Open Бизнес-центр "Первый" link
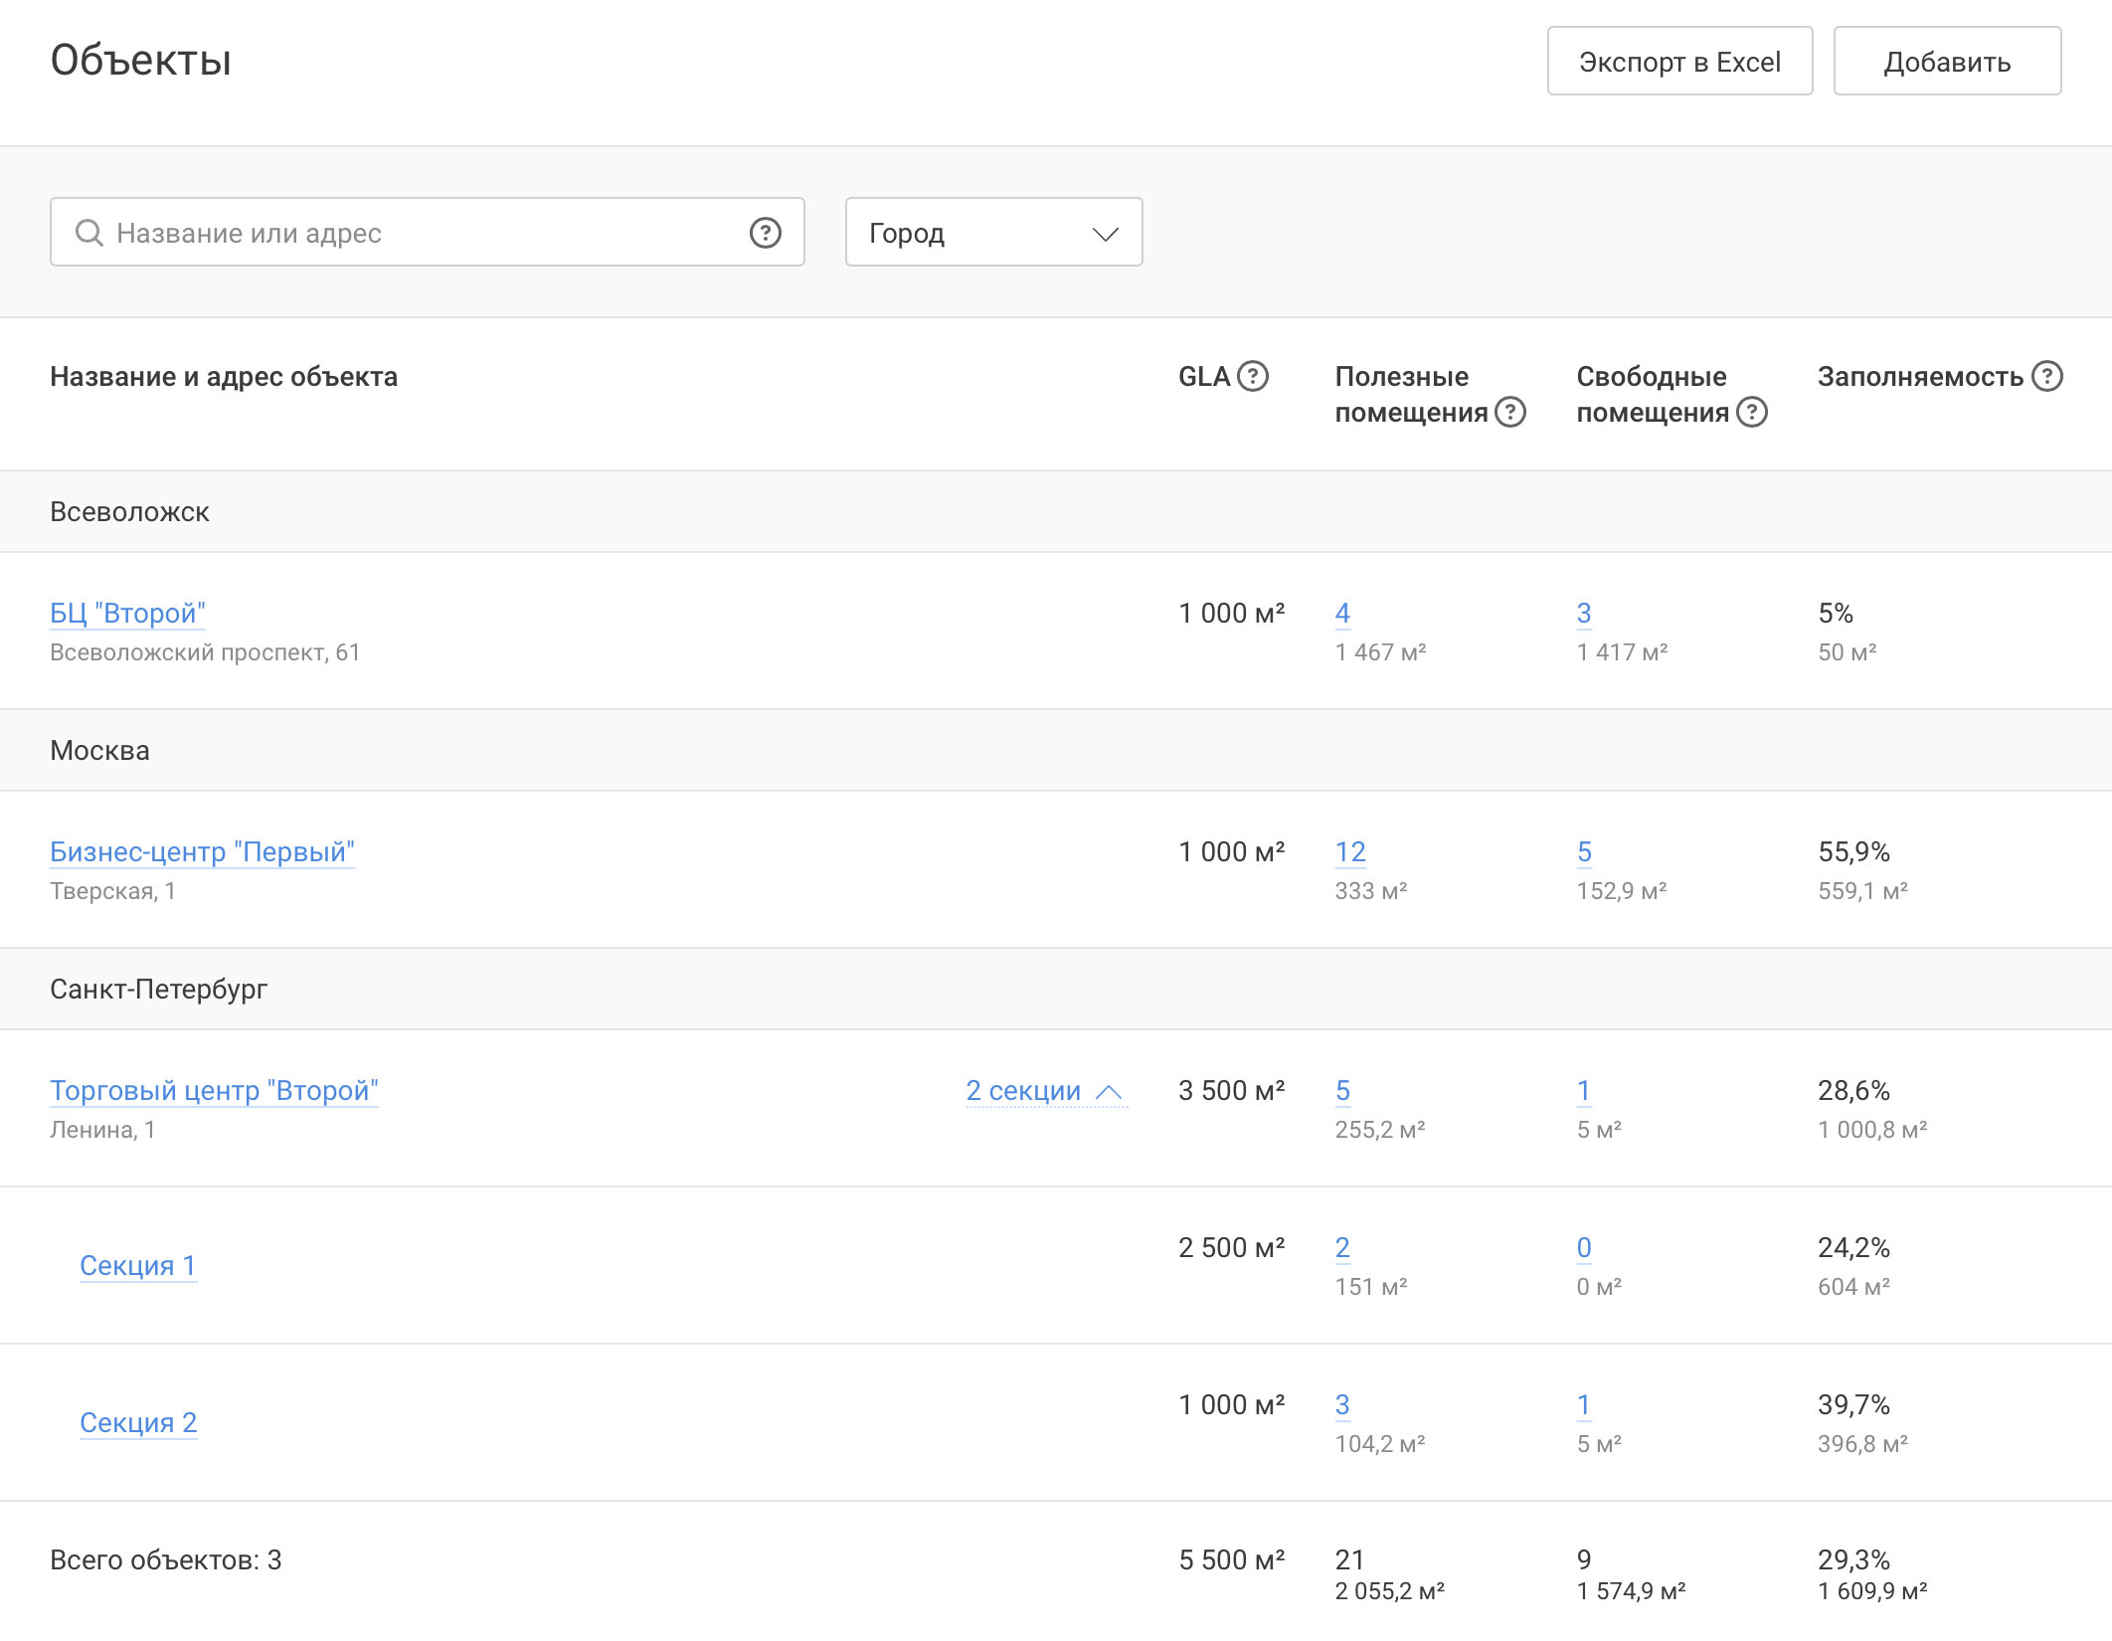Screen dimensions: 2112x1641 202,851
